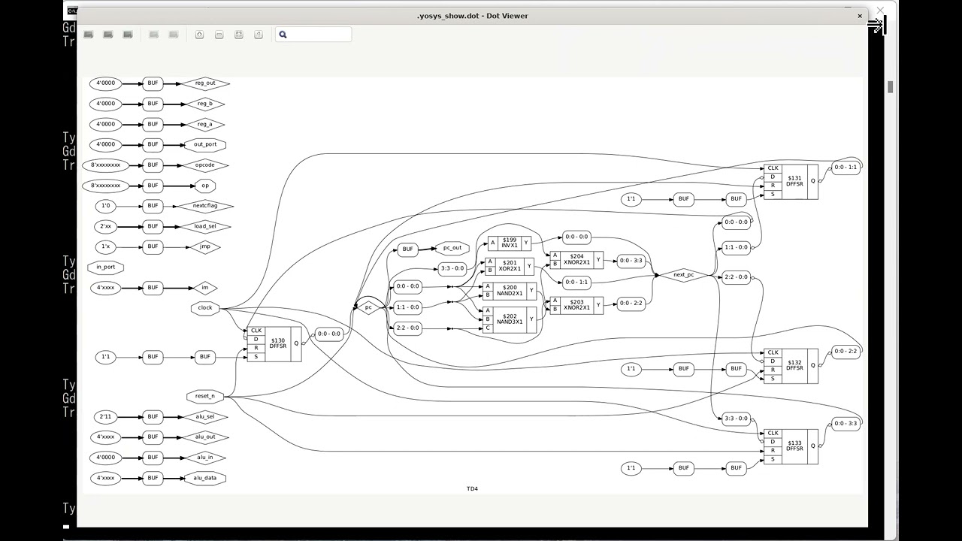
Task: Click the $200 NAND2X1 gate
Action: pos(510,291)
